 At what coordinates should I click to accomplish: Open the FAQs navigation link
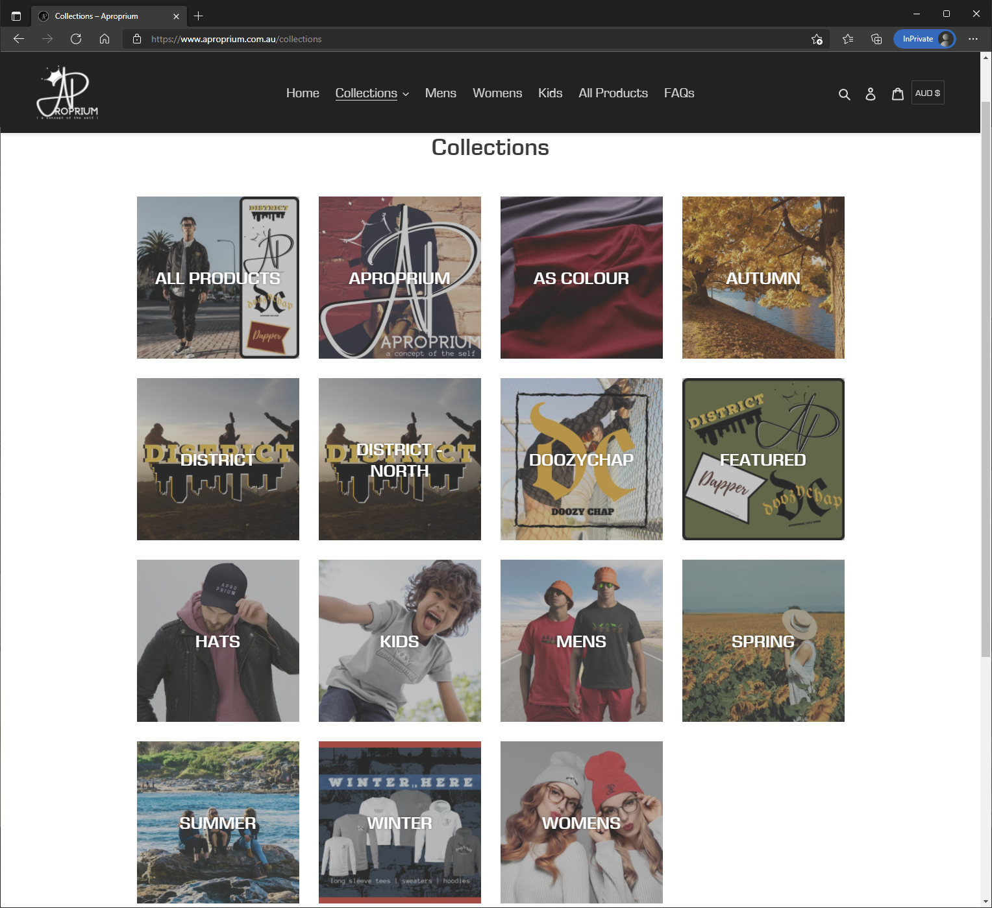(x=679, y=93)
